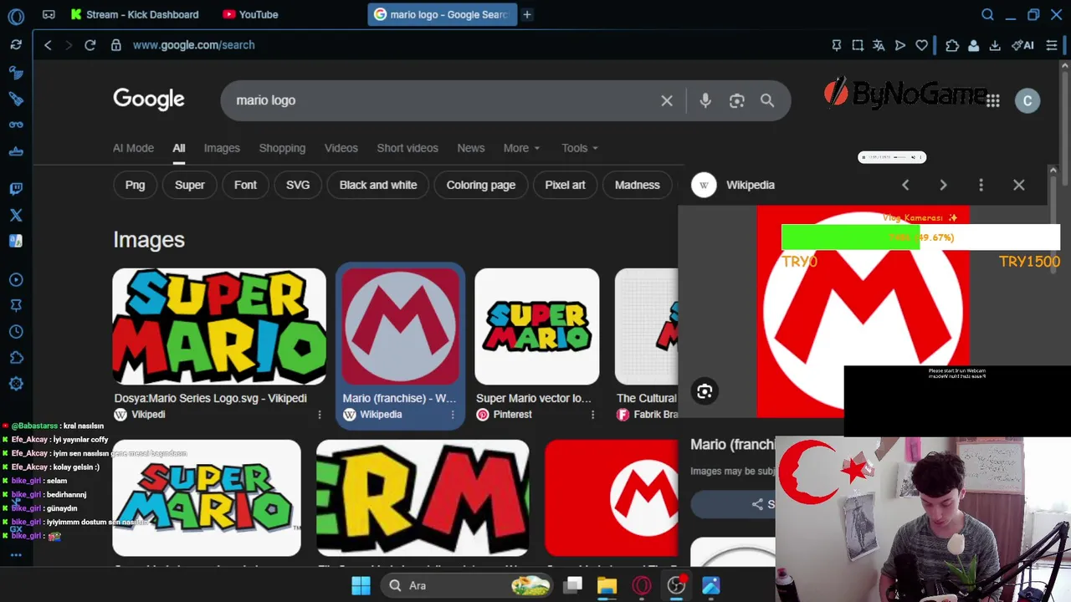Switch to the YouTube tab
Viewport: 1071px width, 602px height.
point(251,14)
